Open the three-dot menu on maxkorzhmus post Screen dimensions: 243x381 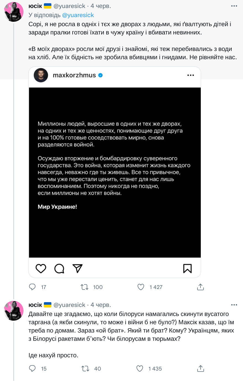(191, 75)
